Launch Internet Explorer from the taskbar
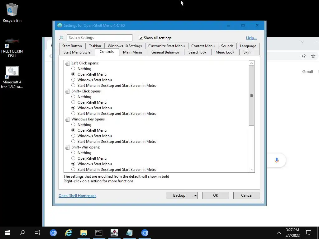Viewport: 319px width, 239px height. (x=68, y=233)
